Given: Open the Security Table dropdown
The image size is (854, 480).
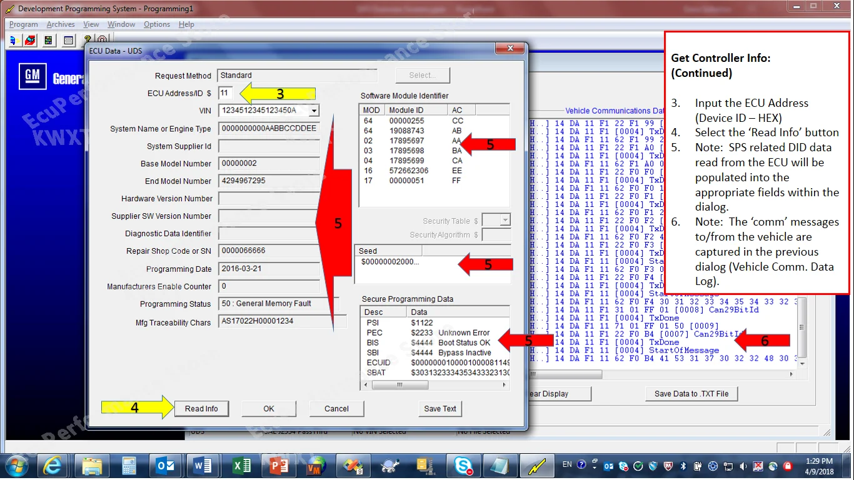Looking at the screenshot, I should click(x=505, y=221).
